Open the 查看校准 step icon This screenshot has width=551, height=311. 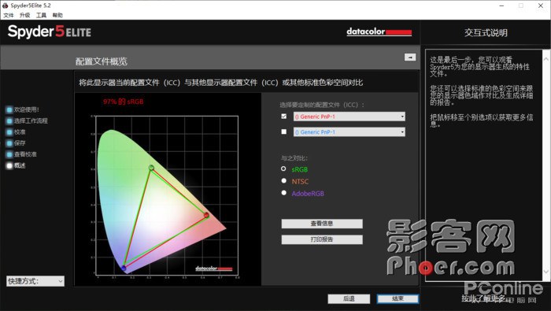(9, 154)
